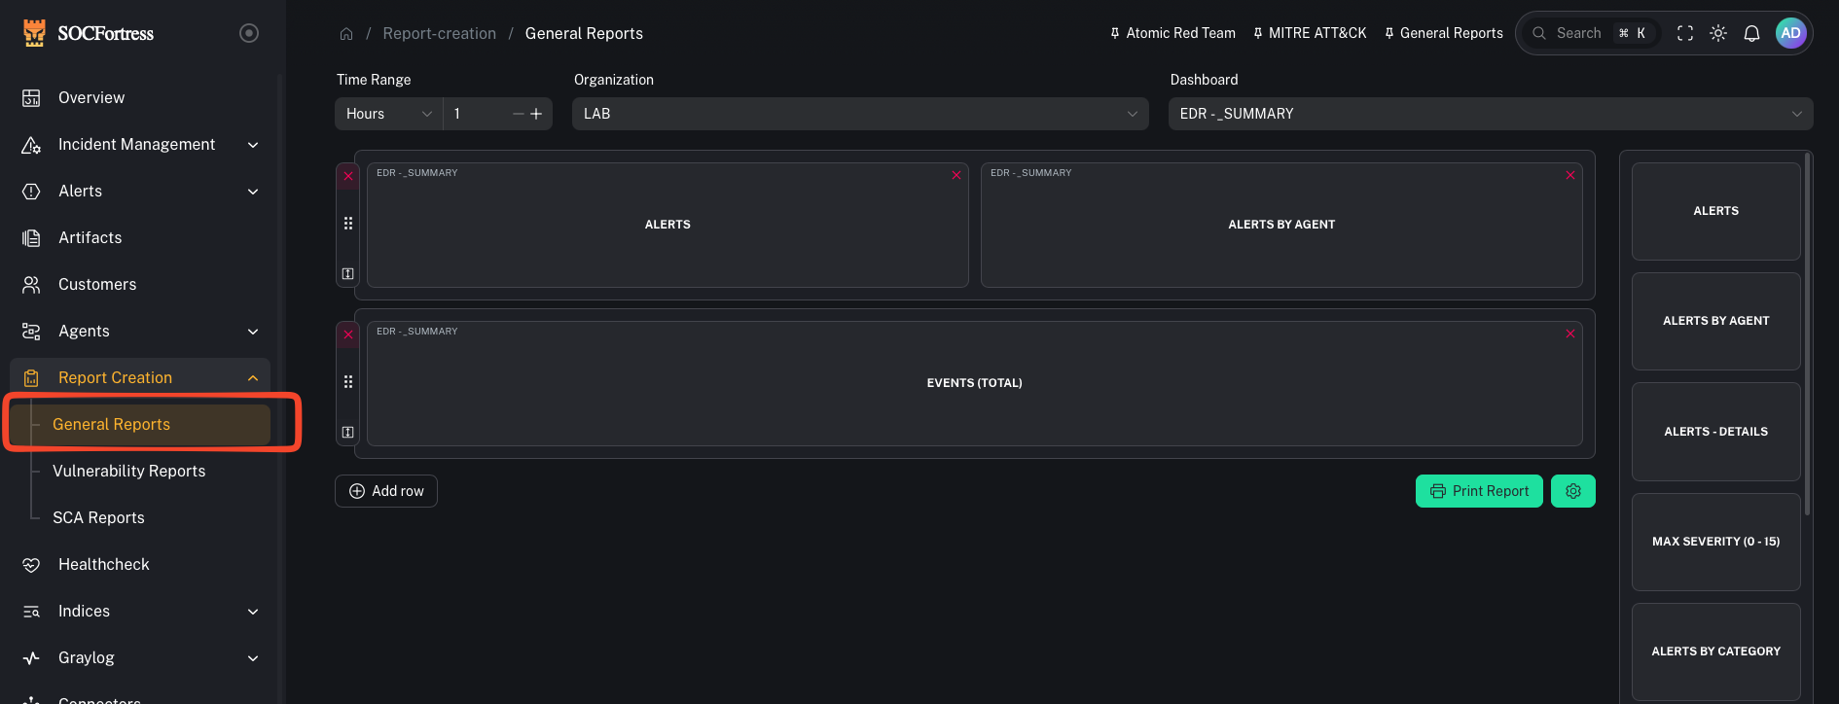Click Add row button
The width and height of the screenshot is (1839, 704).
coord(386,491)
